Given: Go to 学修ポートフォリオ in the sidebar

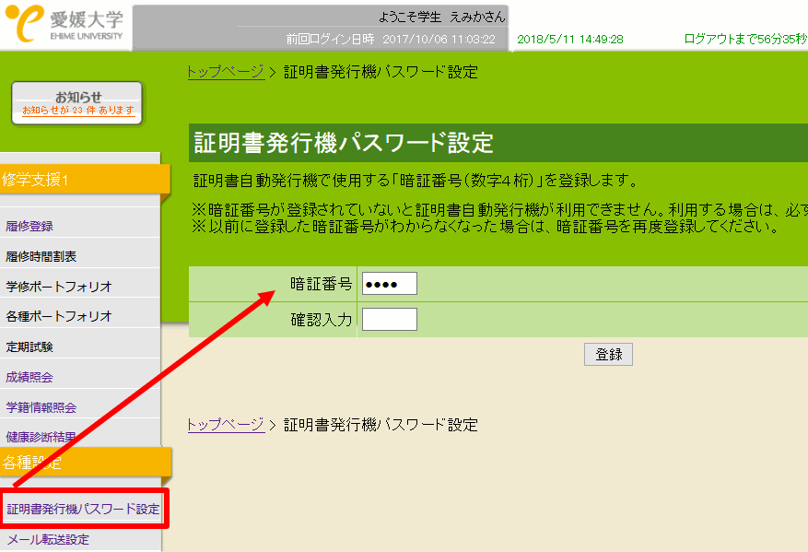Looking at the screenshot, I should tap(58, 287).
